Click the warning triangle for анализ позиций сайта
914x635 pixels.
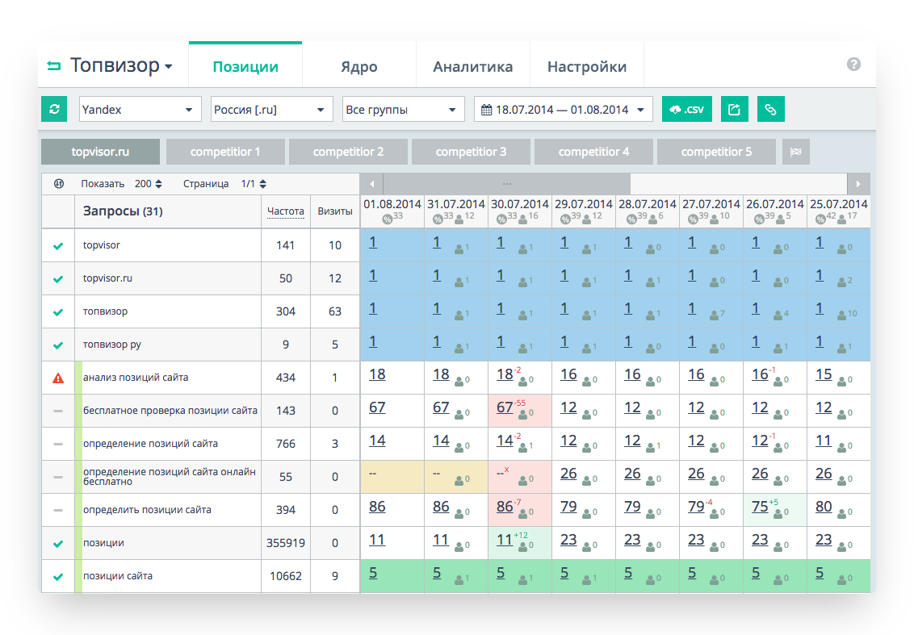58,378
